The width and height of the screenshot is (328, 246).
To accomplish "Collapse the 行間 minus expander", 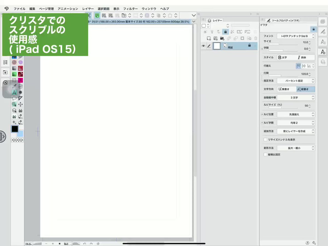I will coord(262,74).
